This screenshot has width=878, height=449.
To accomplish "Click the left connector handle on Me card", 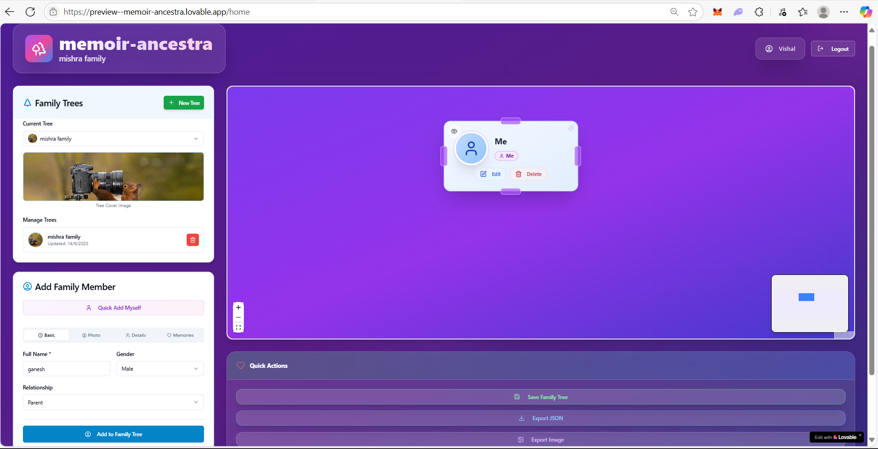I will pos(444,156).
